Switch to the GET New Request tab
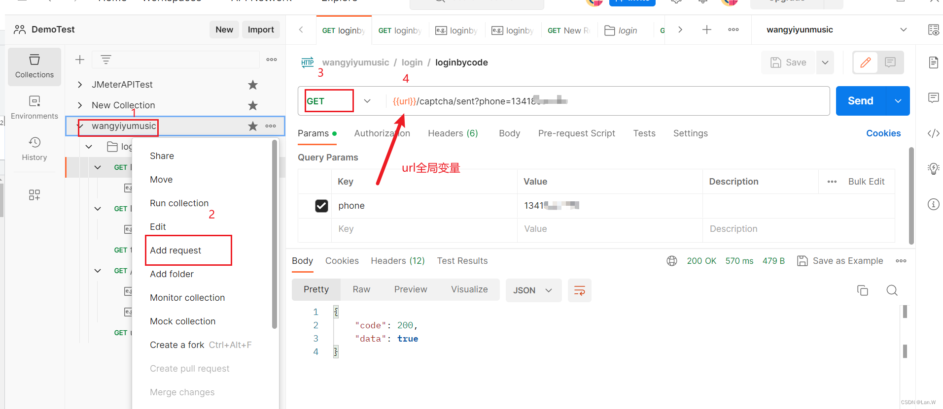943x409 pixels. (569, 31)
